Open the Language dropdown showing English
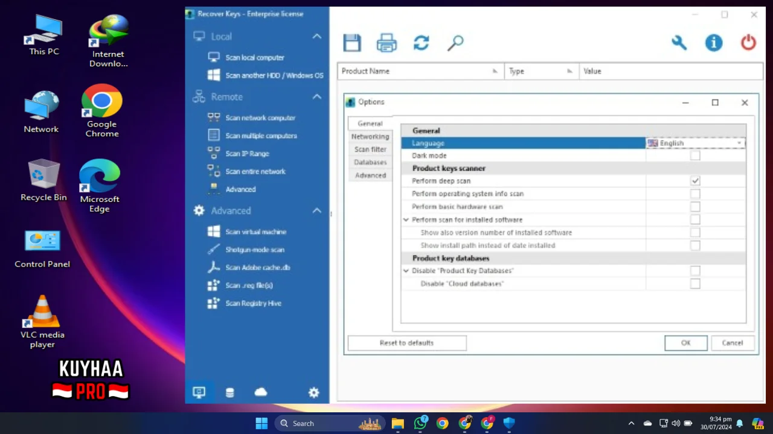Screen dimensions: 773x434 click(x=696, y=143)
